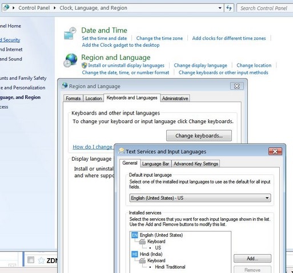Click Set the time and date link
The image size is (293, 273).
tap(105, 38)
